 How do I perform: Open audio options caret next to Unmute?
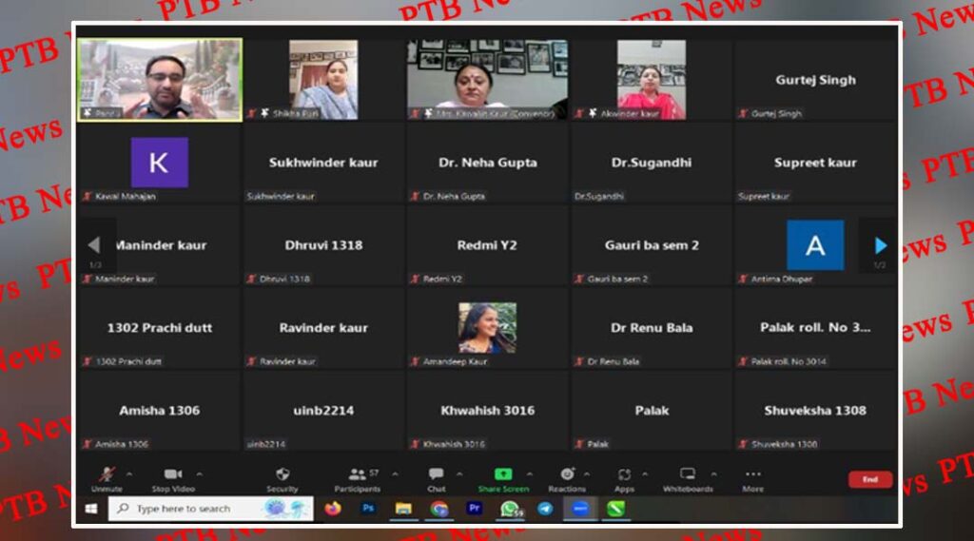click(x=129, y=474)
